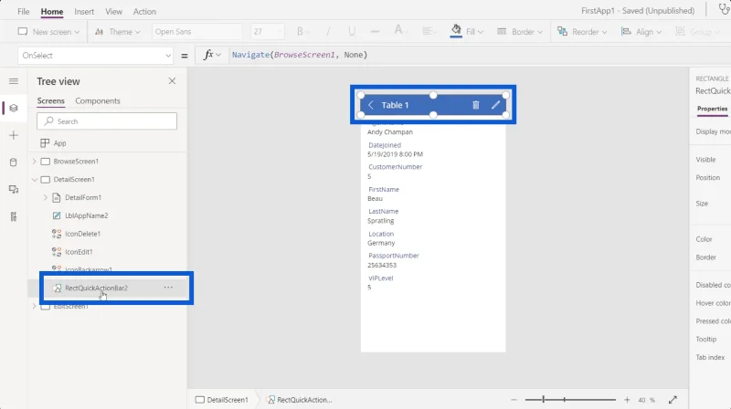The height and width of the screenshot is (409, 731).
Task: Open the Theme dropdown
Action: click(x=118, y=32)
